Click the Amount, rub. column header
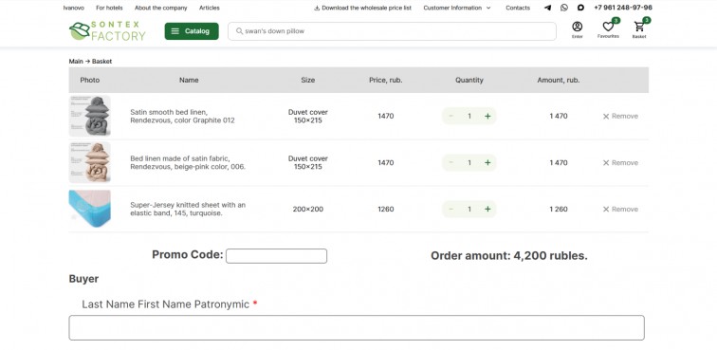 click(559, 80)
